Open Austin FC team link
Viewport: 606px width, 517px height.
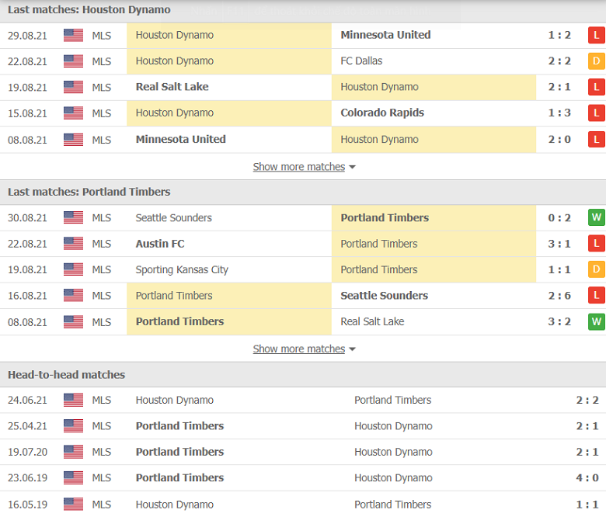pos(159,244)
